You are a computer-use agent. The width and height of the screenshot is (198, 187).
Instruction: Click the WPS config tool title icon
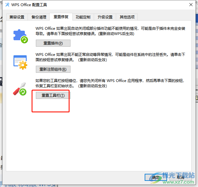(x=7, y=5)
